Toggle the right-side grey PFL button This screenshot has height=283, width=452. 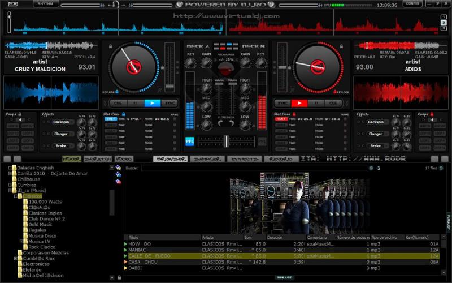[262, 141]
